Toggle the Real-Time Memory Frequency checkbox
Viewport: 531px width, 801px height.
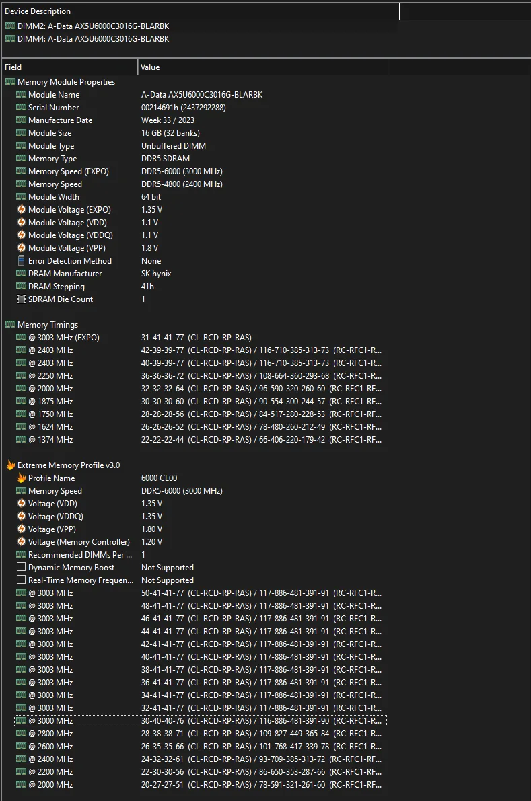21,580
